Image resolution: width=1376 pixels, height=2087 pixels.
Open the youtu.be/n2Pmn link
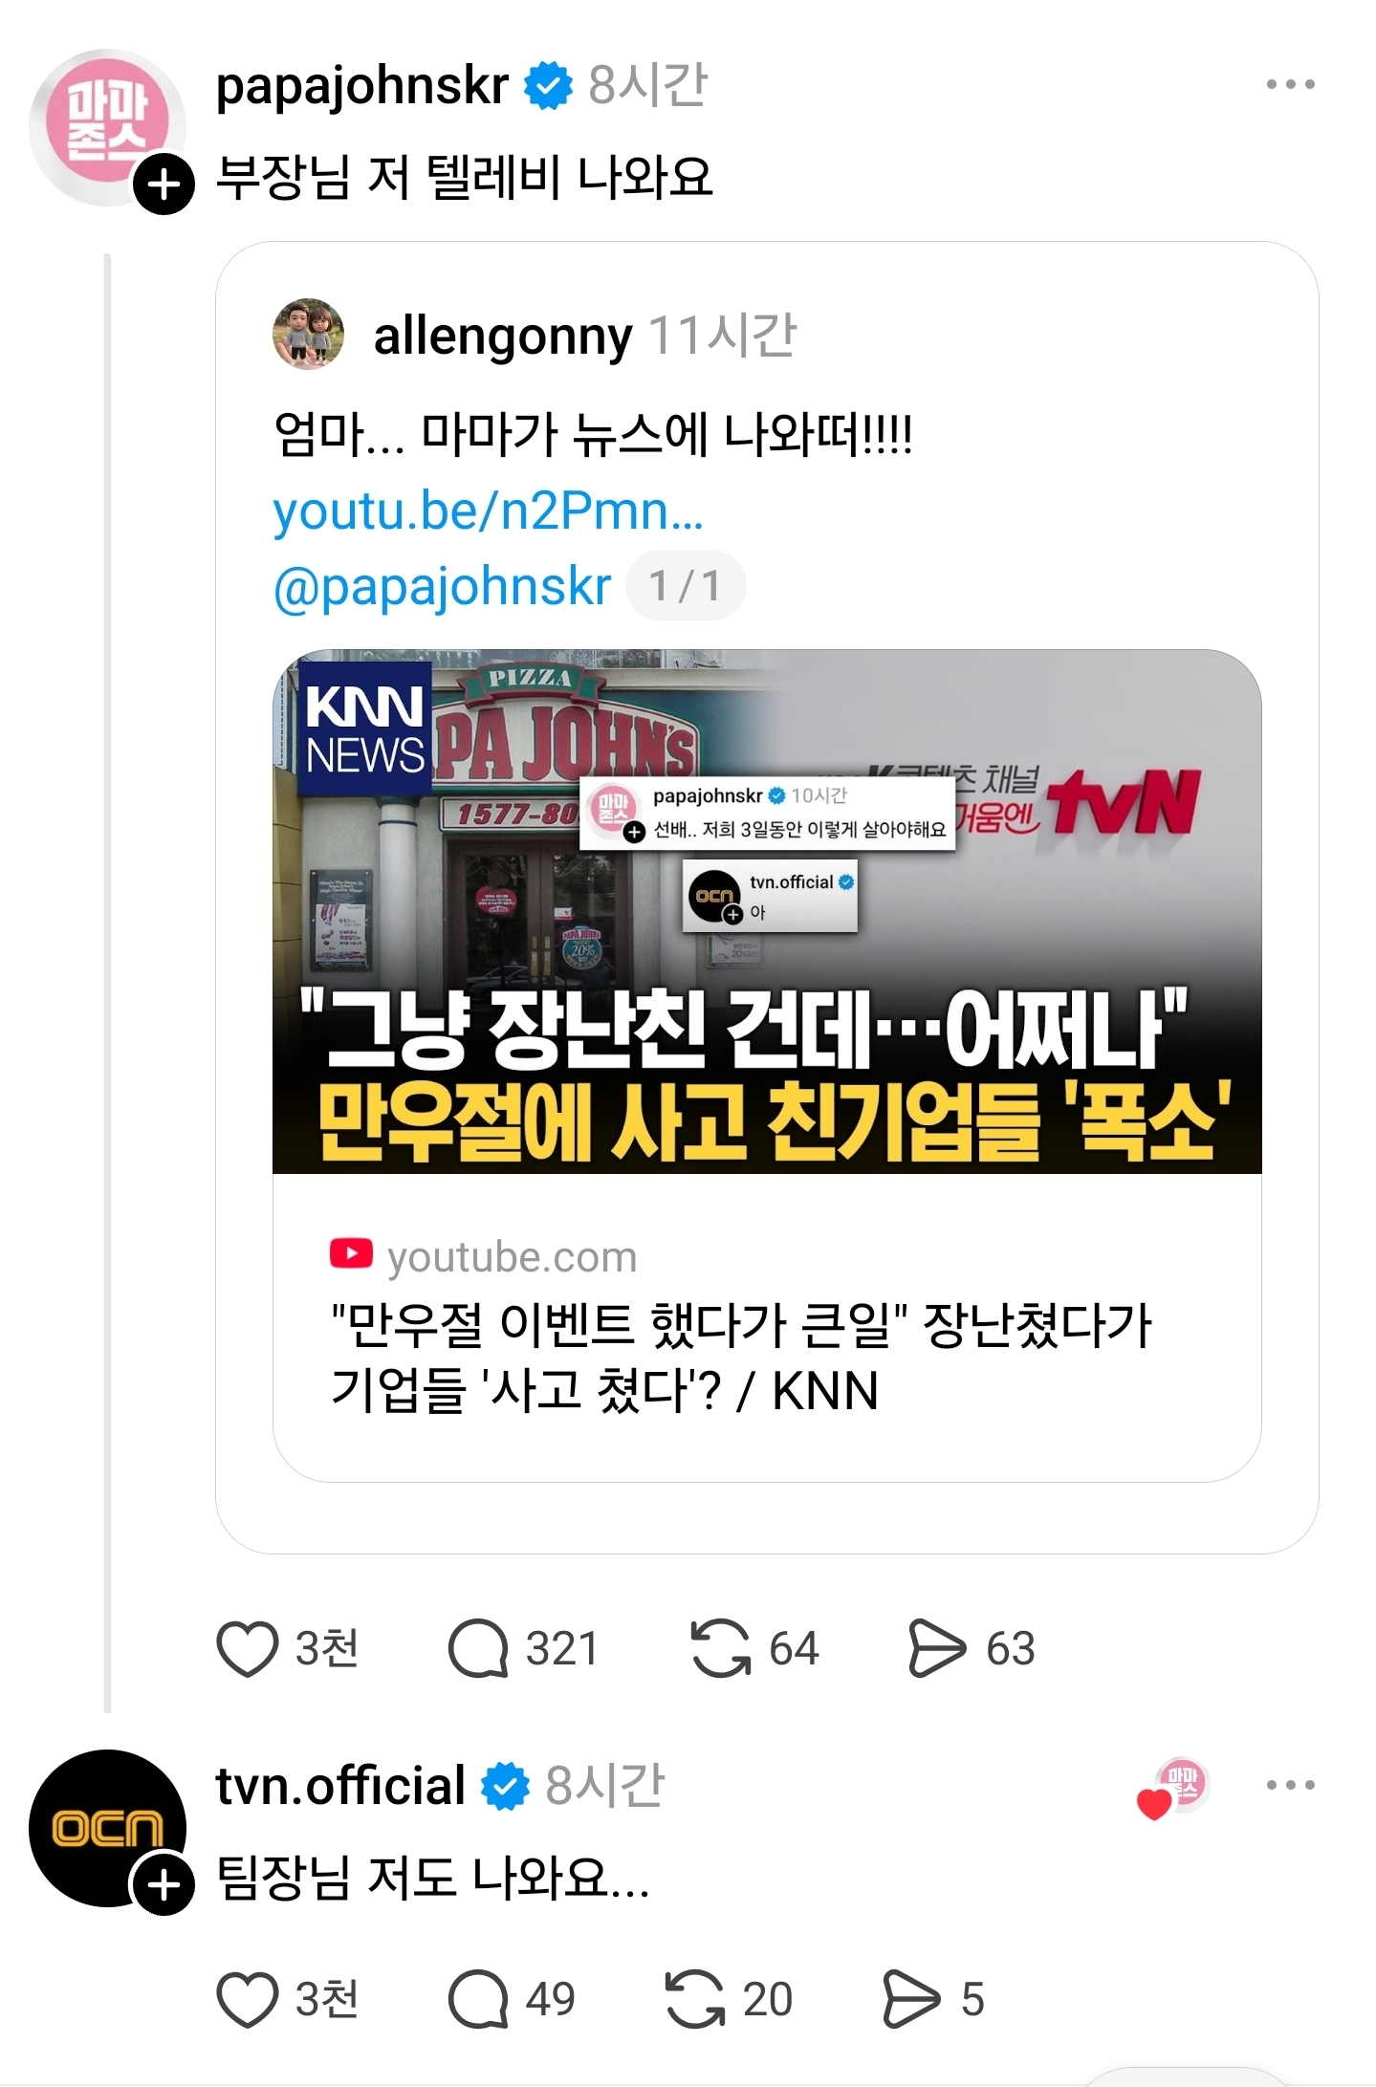[x=489, y=511]
